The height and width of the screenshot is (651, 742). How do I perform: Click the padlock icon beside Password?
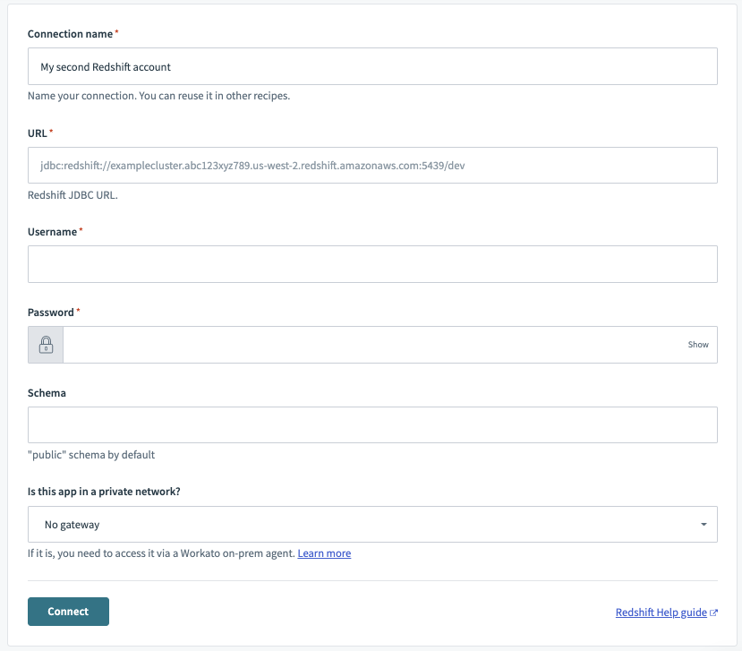coord(45,344)
